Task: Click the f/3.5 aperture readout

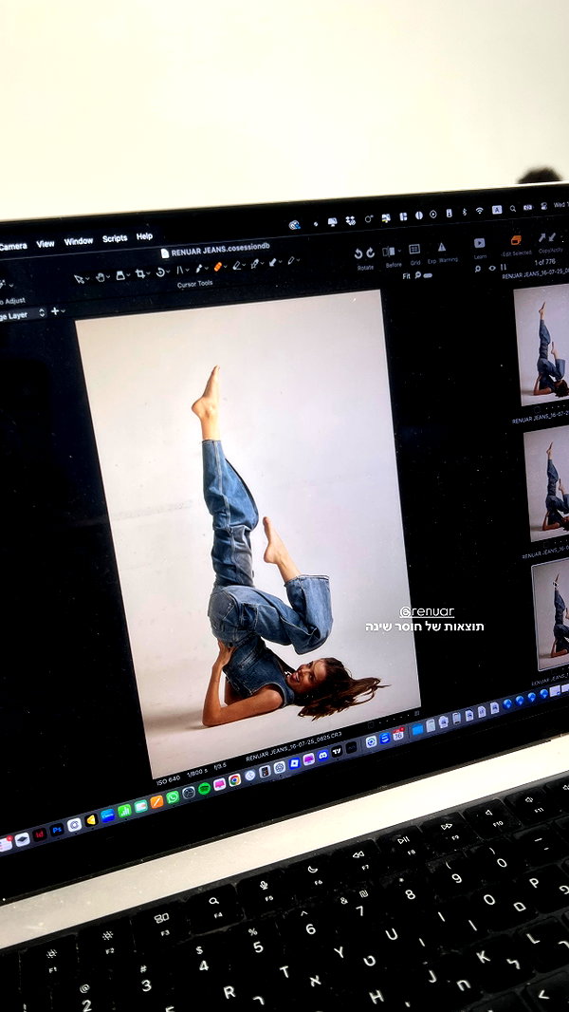Action: 220,766
